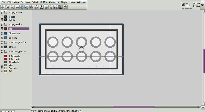The width and height of the screenshot is (205, 112).
Task: Choose the TEXT tool
Action: tap(17, 7)
